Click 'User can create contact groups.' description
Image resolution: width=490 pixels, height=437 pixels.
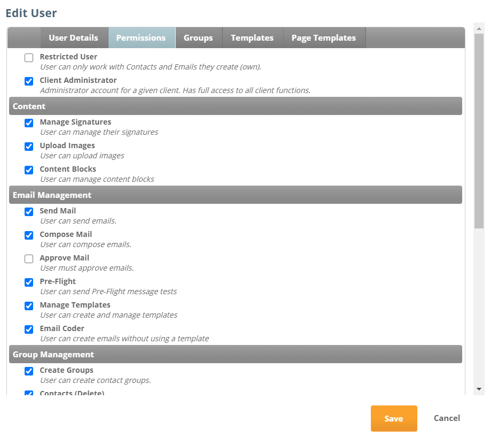click(95, 380)
